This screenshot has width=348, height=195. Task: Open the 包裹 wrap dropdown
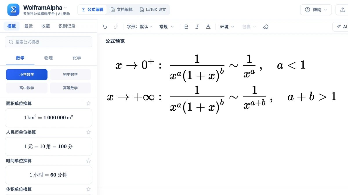249,27
